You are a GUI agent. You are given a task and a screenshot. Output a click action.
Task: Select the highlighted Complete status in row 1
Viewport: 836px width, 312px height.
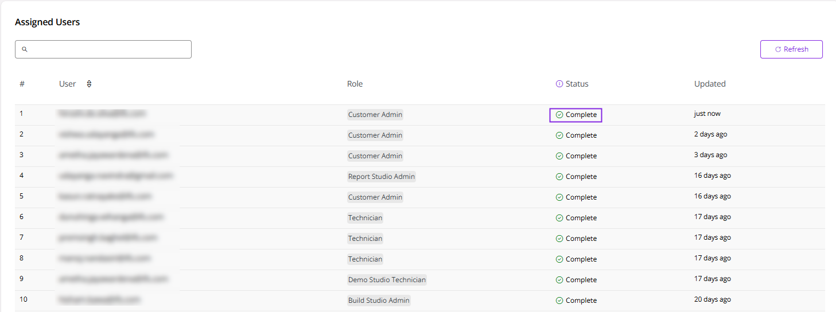click(576, 115)
